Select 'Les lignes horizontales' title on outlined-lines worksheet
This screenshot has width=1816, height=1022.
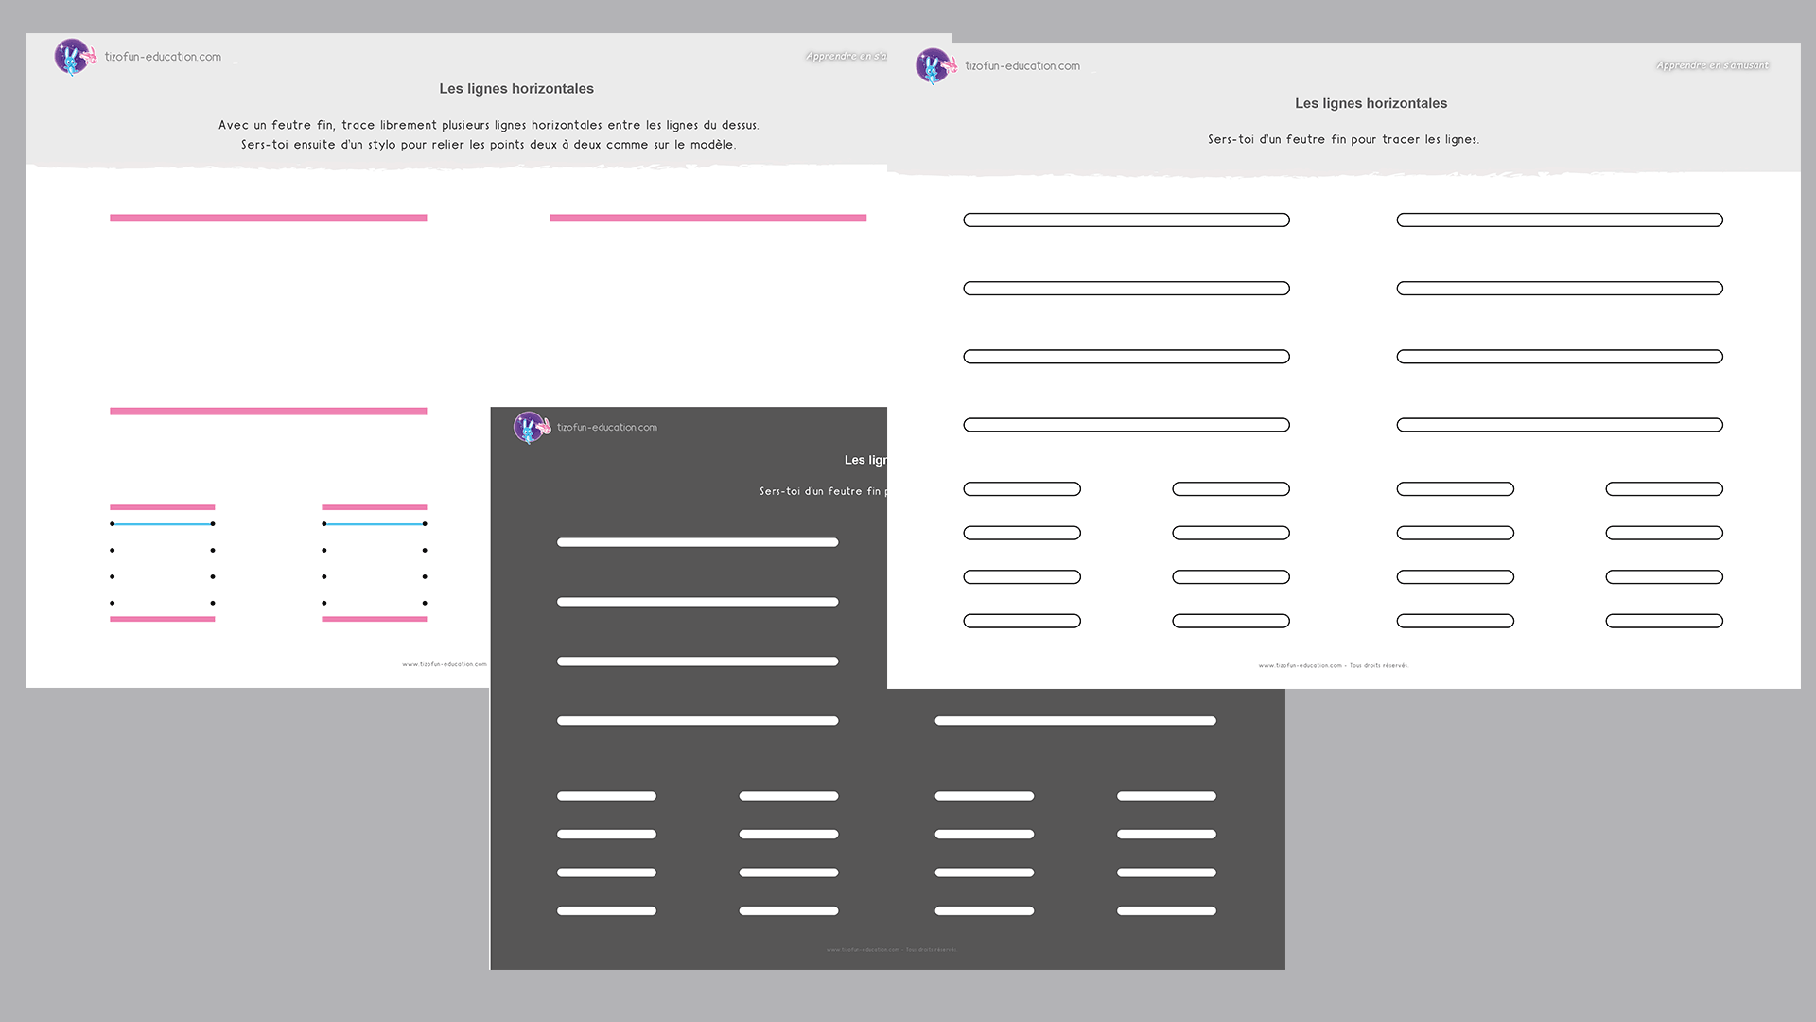(x=1371, y=103)
